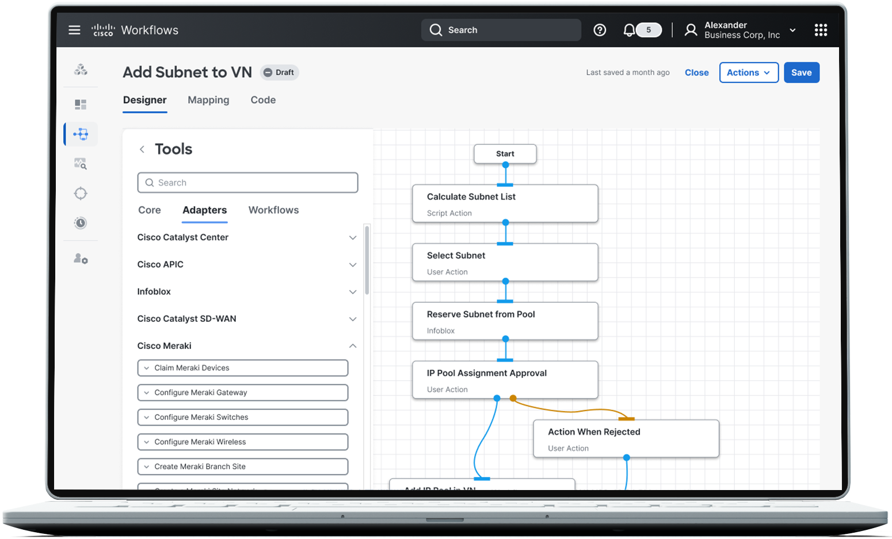Screen dimensions: 892x539
Task: Click the help question mark icon
Action: pyautogui.click(x=600, y=30)
